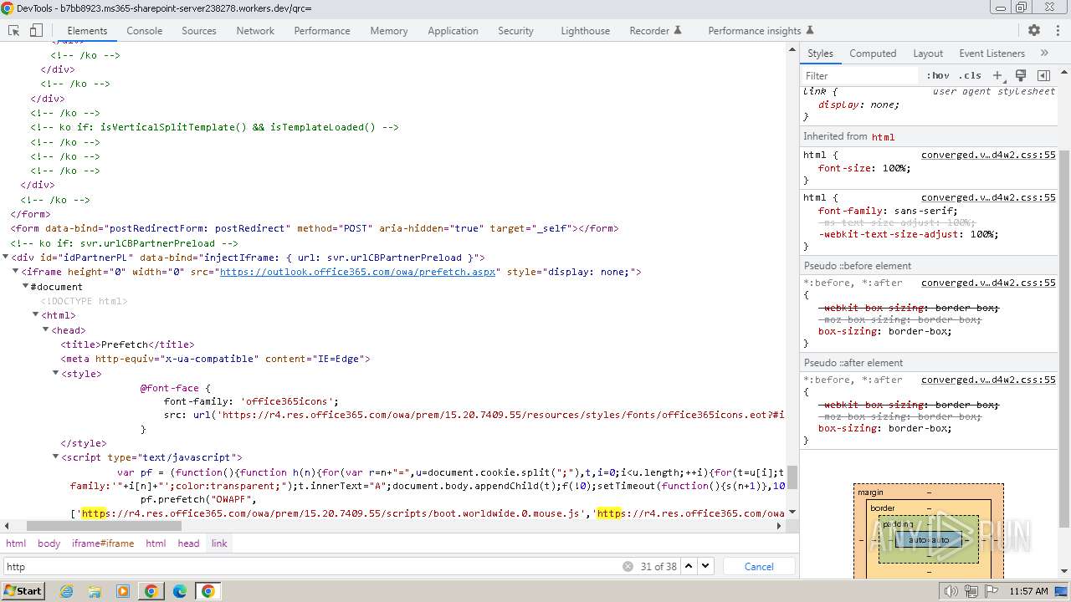Collapse the script text/javascript node
The height and width of the screenshot is (602, 1071).
(x=56, y=457)
